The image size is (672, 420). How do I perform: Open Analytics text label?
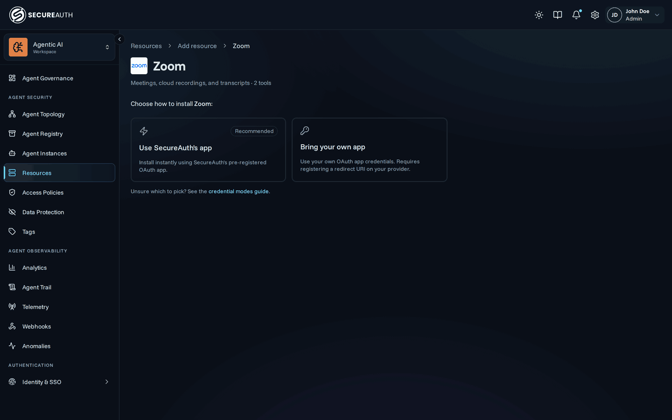pyautogui.click(x=35, y=268)
